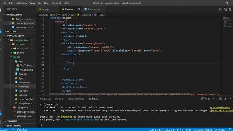Click the master branch status bar item
233x131 pixels.
point(4,130)
